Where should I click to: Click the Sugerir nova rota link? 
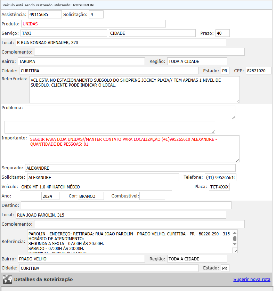[x=252, y=279]
